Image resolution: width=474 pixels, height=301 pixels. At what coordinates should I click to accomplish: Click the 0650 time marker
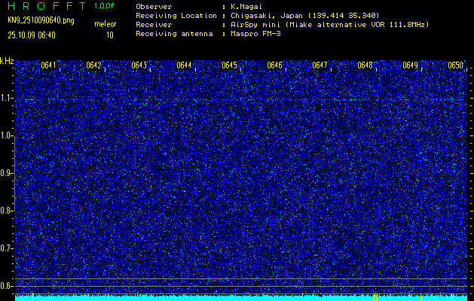point(455,65)
